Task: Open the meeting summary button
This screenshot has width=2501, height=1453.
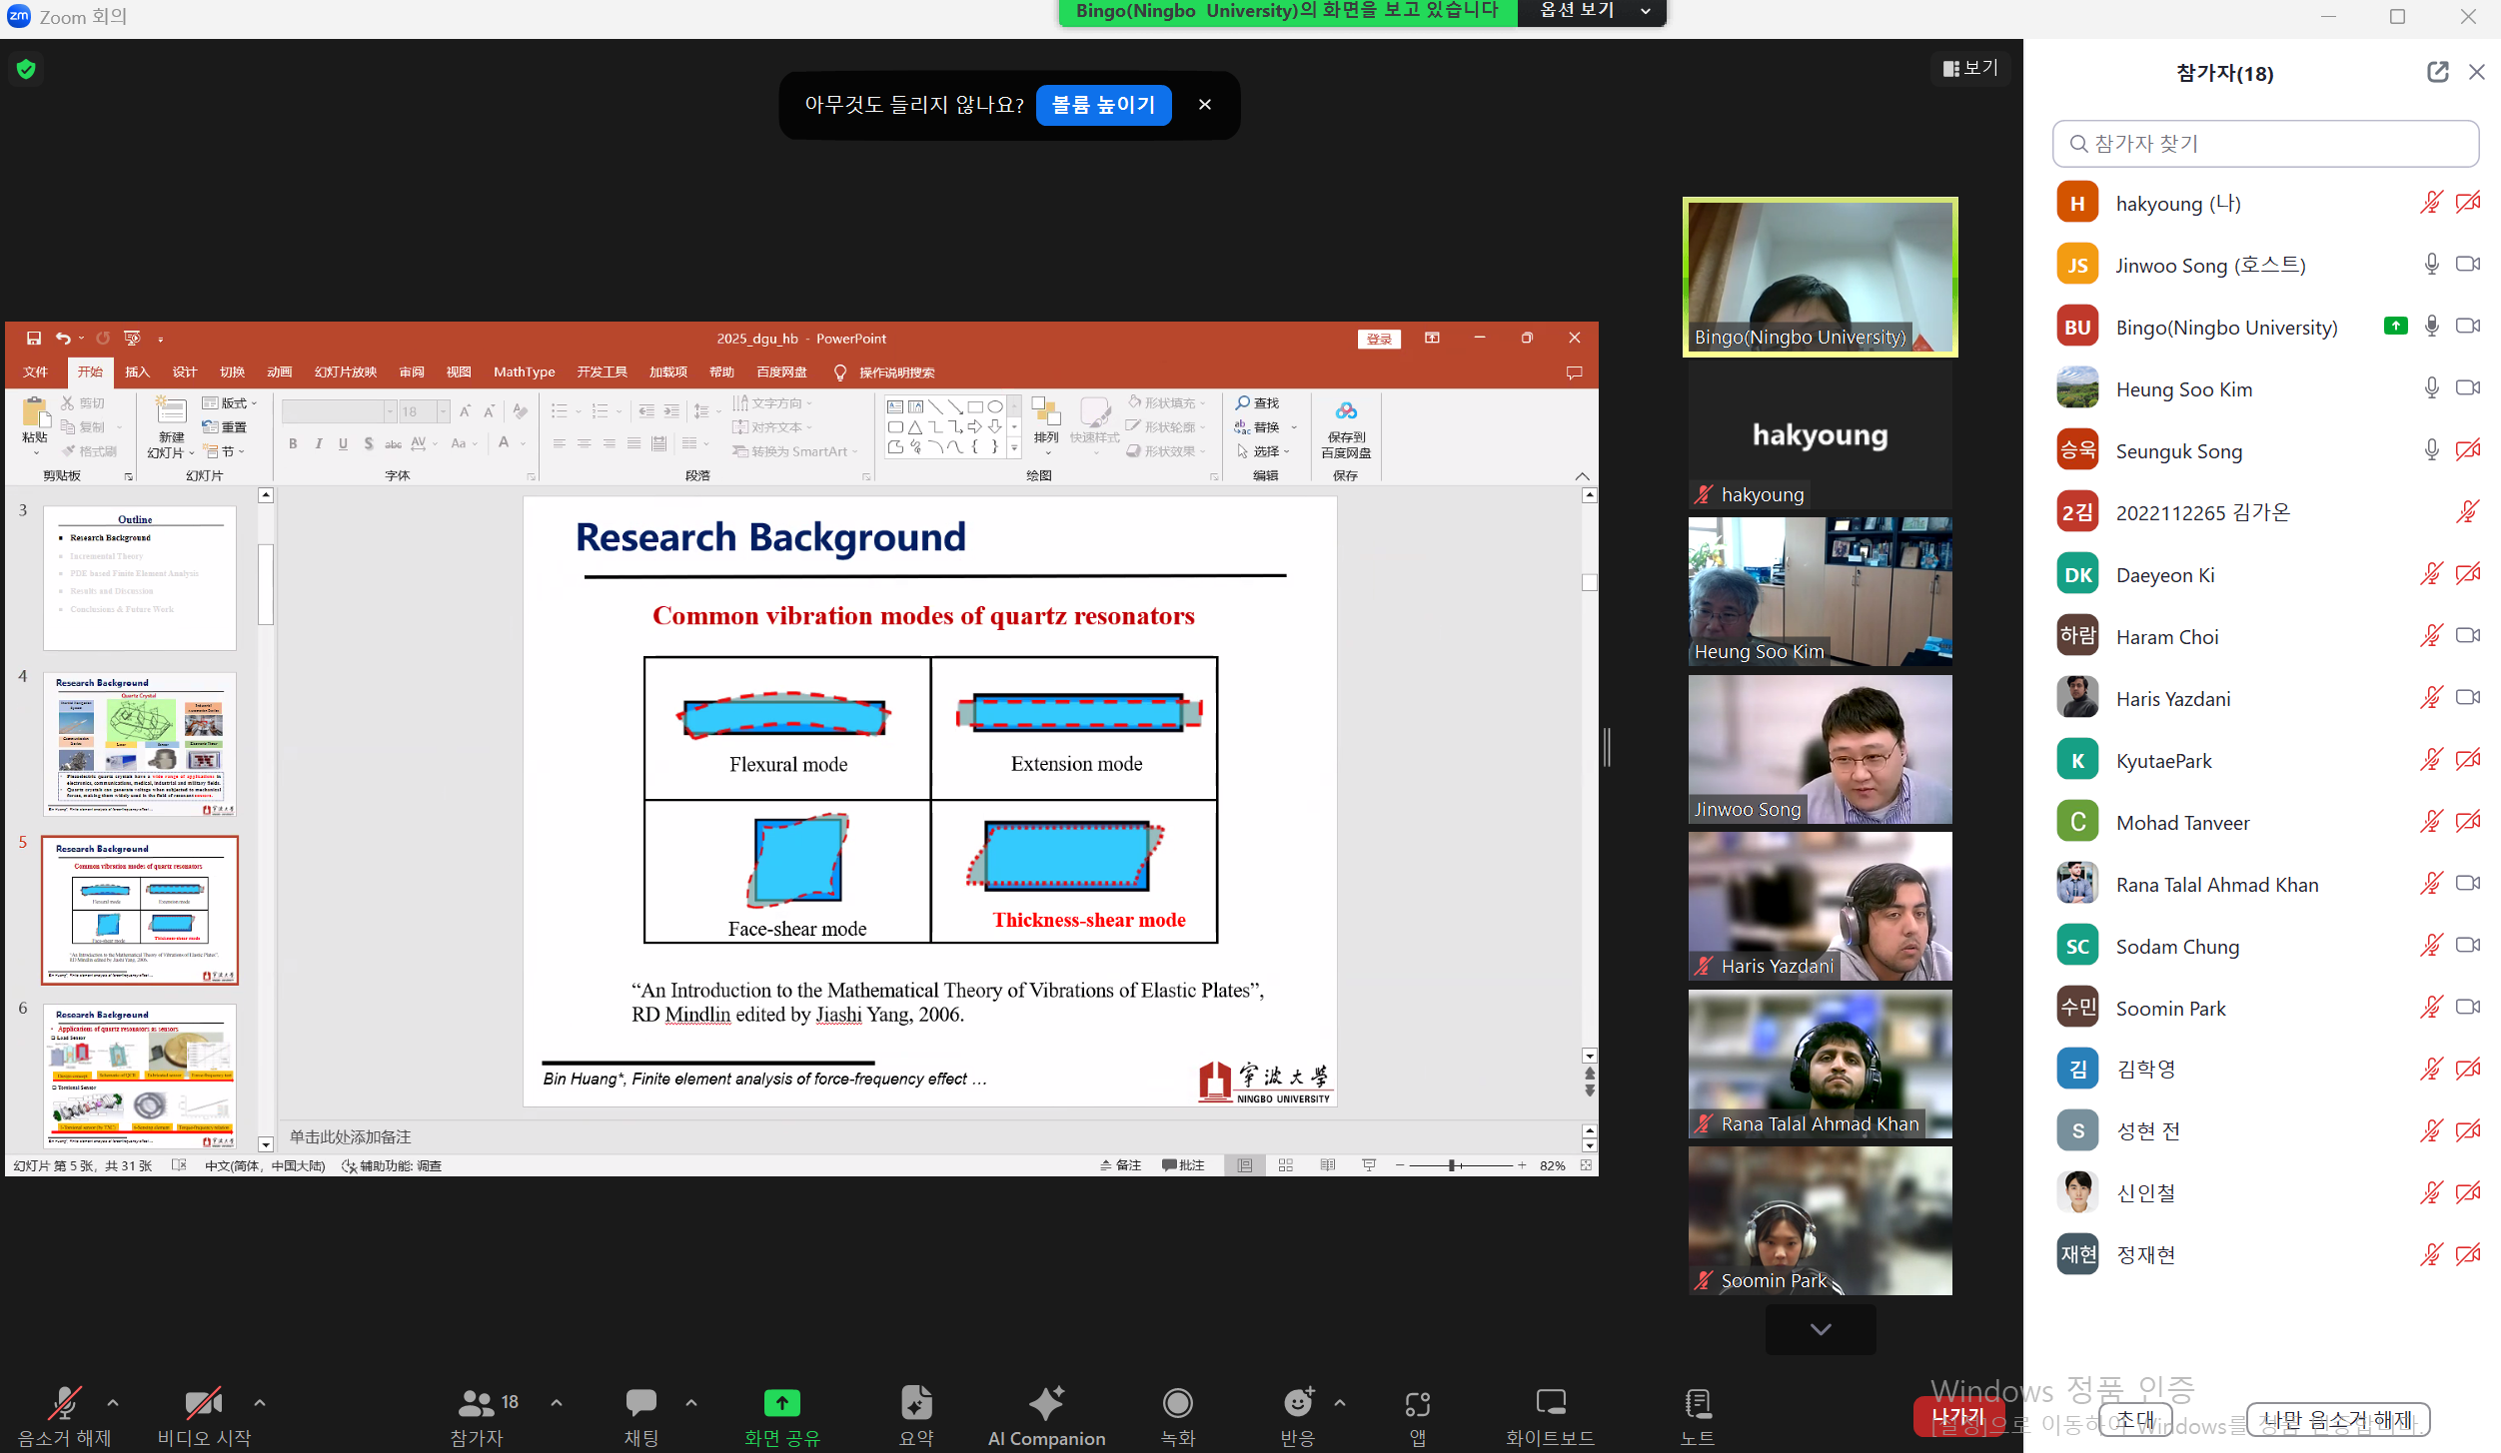Action: coord(916,1415)
